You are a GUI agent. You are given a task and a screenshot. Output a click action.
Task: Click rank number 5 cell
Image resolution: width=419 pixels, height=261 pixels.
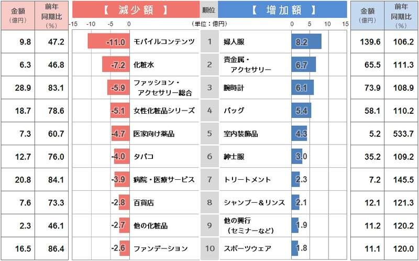point(209,133)
